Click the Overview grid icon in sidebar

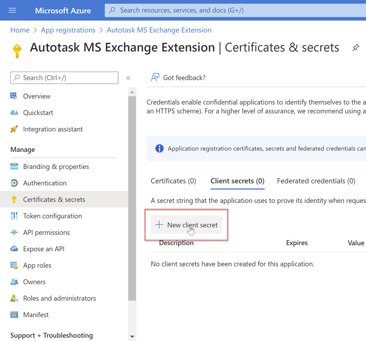(x=14, y=96)
